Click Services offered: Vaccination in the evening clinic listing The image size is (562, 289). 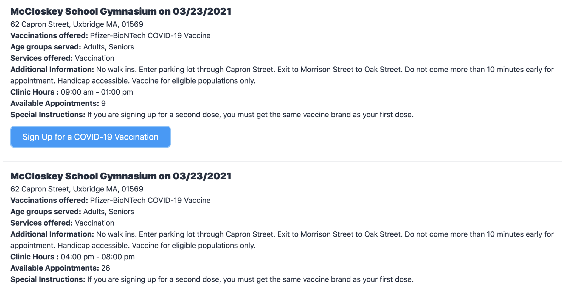pos(62,223)
